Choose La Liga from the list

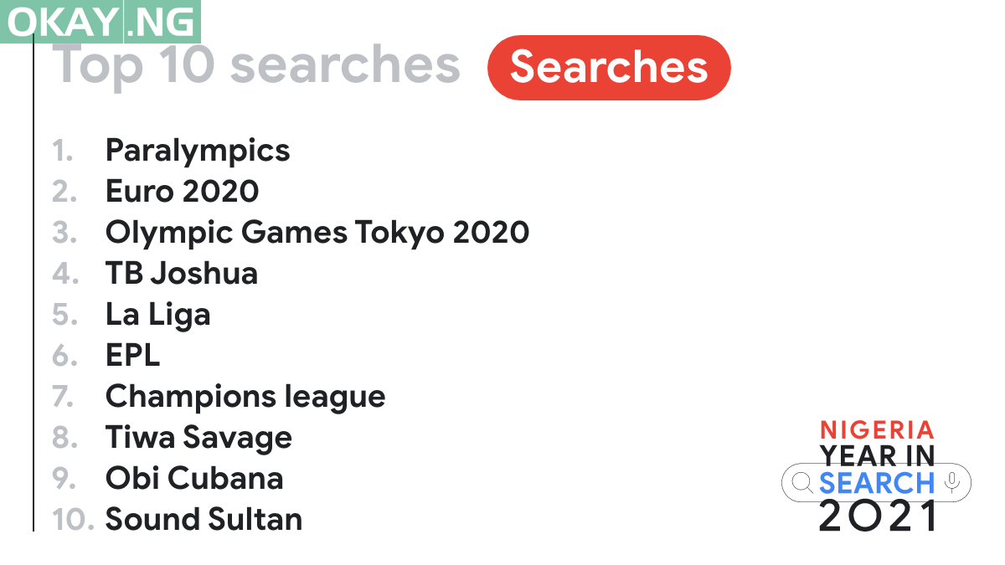158,315
